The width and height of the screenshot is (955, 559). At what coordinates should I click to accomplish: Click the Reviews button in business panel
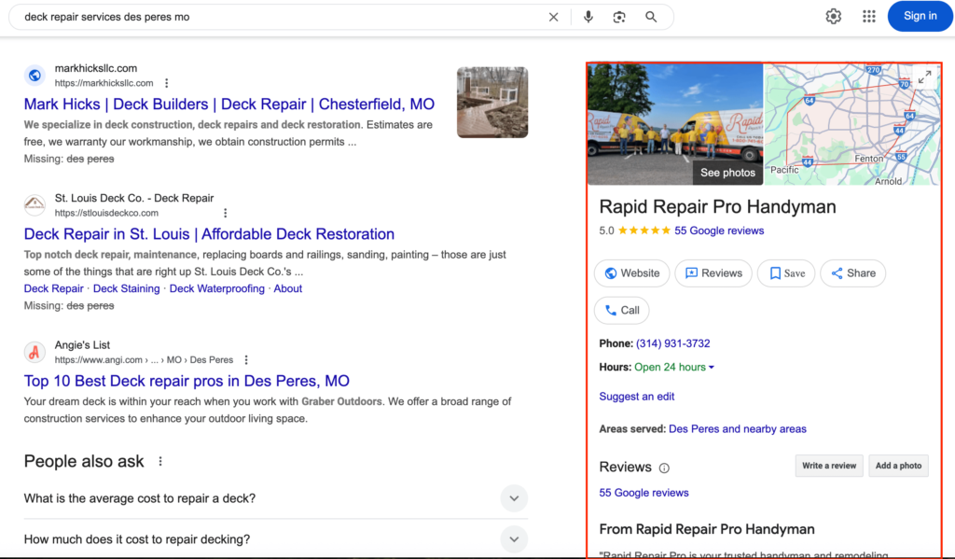[713, 273]
